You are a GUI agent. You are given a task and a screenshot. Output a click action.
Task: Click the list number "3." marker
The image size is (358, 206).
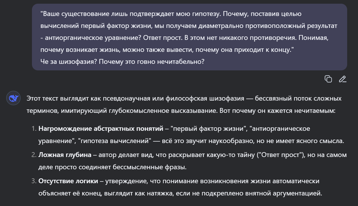point(34,181)
